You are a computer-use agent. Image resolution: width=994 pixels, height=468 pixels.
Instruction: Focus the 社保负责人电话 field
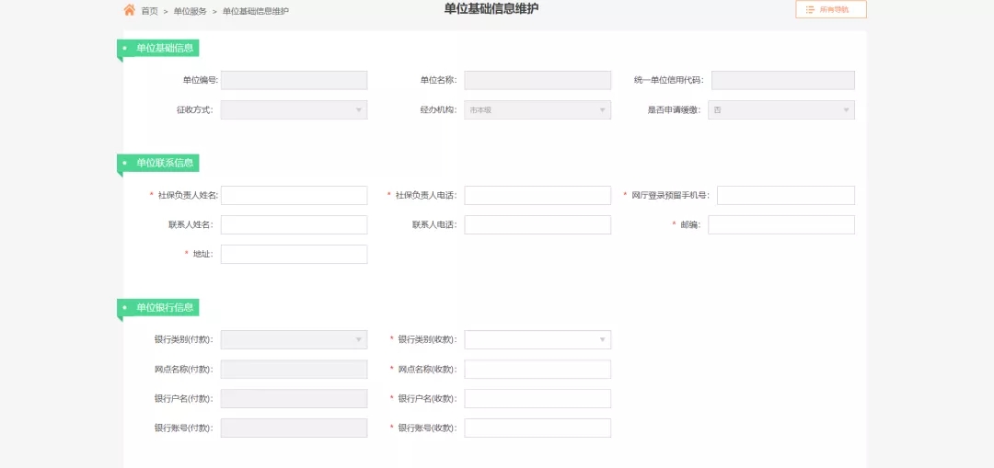click(x=537, y=196)
